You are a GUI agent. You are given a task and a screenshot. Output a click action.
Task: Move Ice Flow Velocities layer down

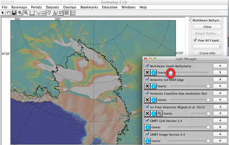[220, 113]
